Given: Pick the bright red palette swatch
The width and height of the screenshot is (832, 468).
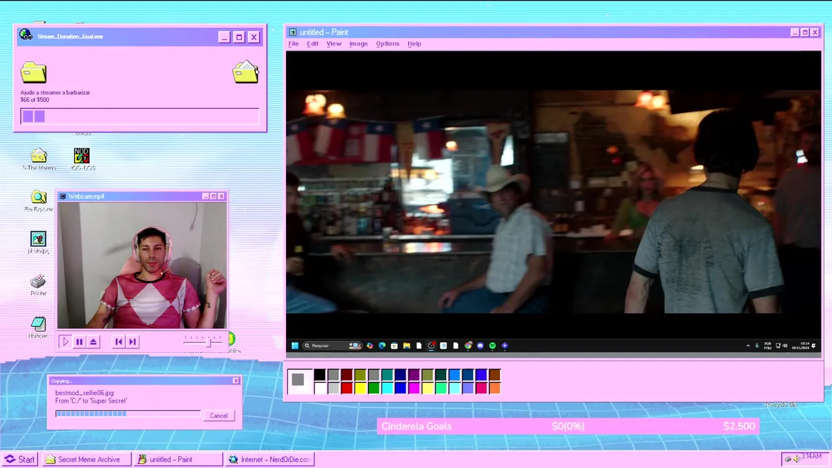Looking at the screenshot, I should 346,388.
